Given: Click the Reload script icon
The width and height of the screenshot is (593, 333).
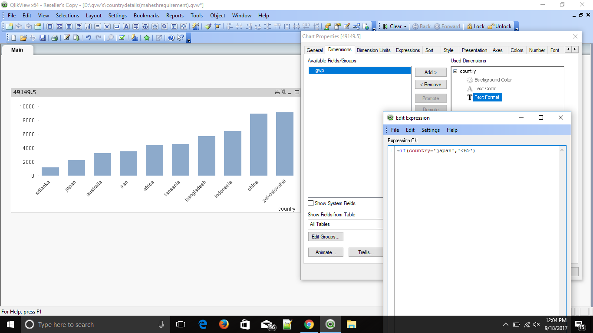Looking at the screenshot, I should pos(76,38).
